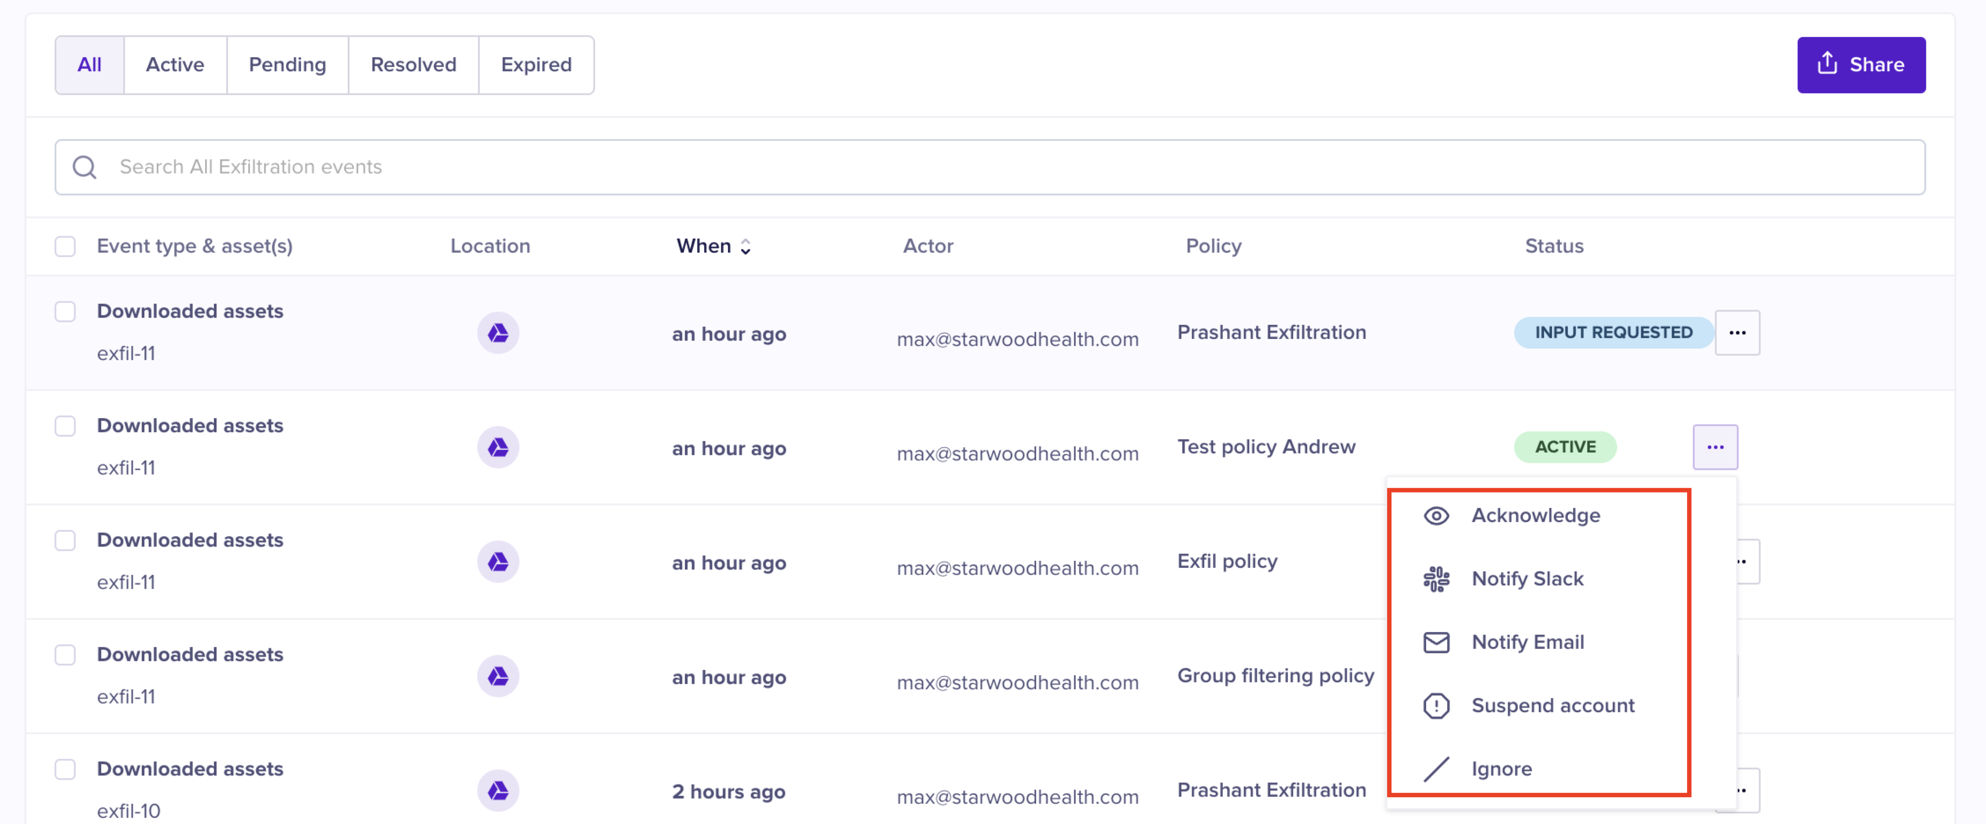Switch to the Pending tab

tap(287, 65)
